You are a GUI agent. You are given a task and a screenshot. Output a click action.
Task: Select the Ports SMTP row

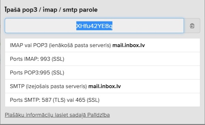pos(102,100)
